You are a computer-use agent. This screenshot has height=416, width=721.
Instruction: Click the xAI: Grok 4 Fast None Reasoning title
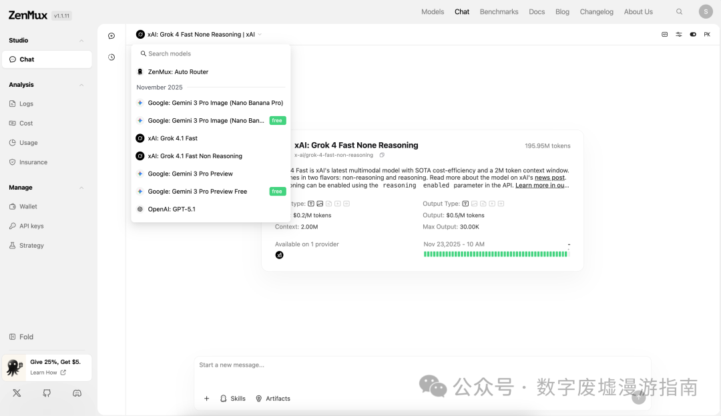coord(356,146)
